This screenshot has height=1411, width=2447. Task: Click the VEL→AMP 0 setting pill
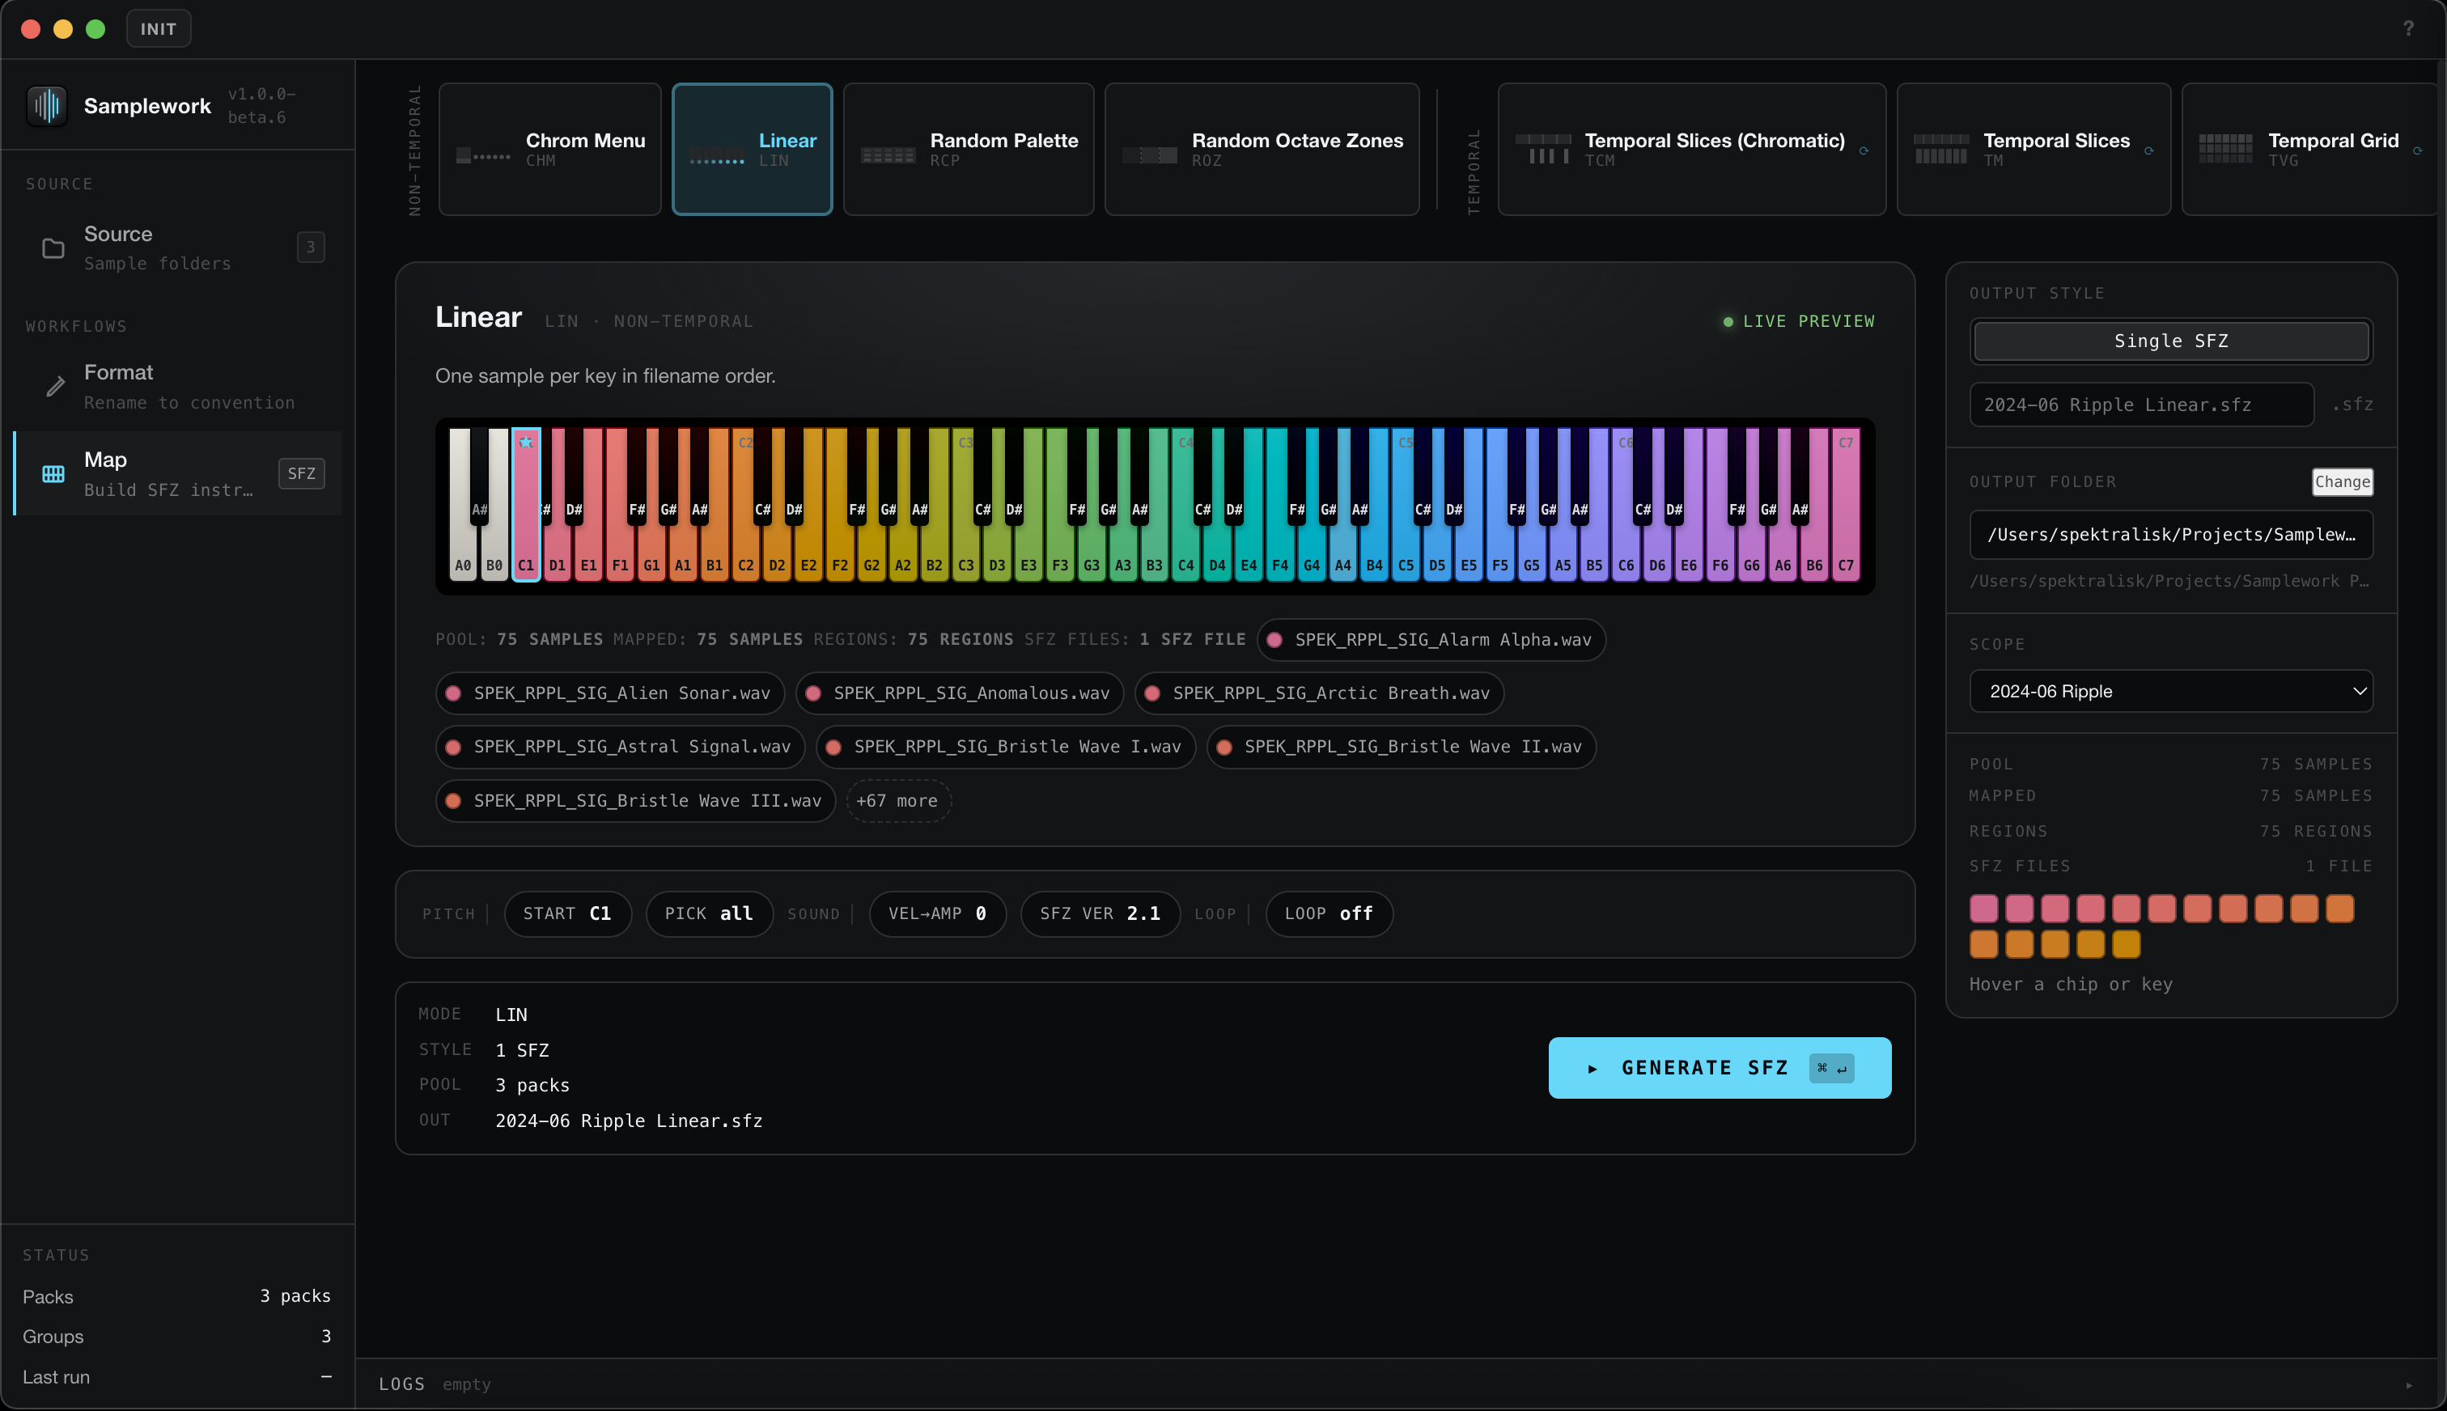[937, 914]
